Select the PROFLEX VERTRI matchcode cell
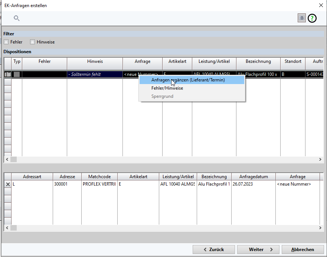The height and width of the screenshot is (257, 327). pos(99,184)
